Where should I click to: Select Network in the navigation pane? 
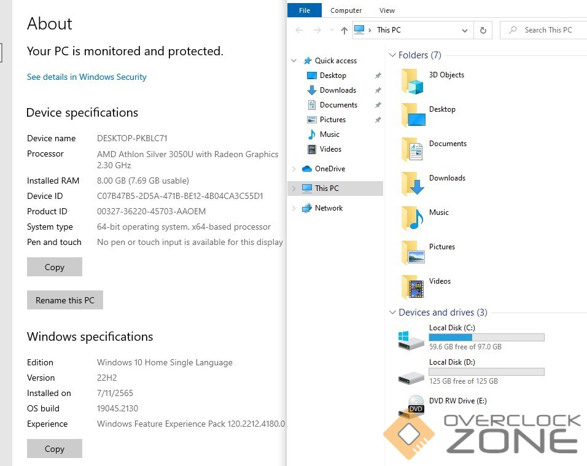tap(328, 208)
